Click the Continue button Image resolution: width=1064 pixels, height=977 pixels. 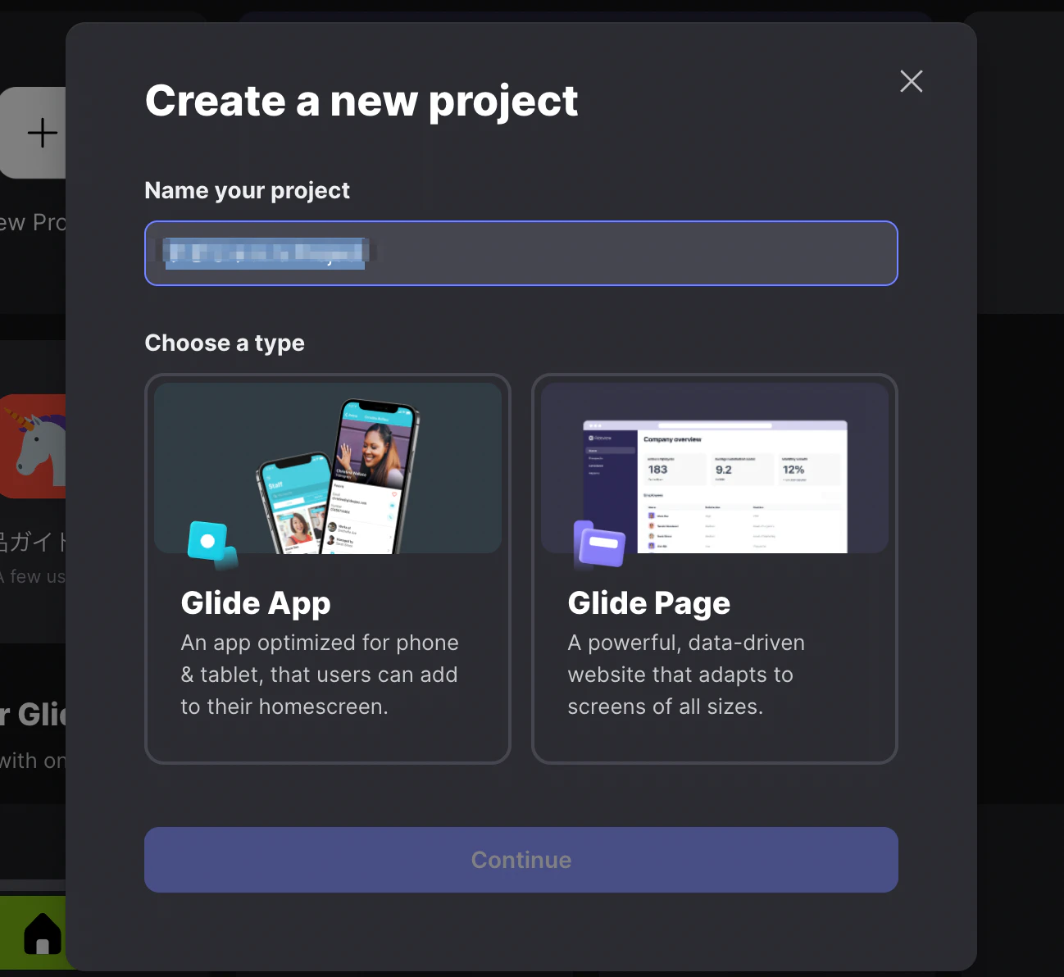521,860
